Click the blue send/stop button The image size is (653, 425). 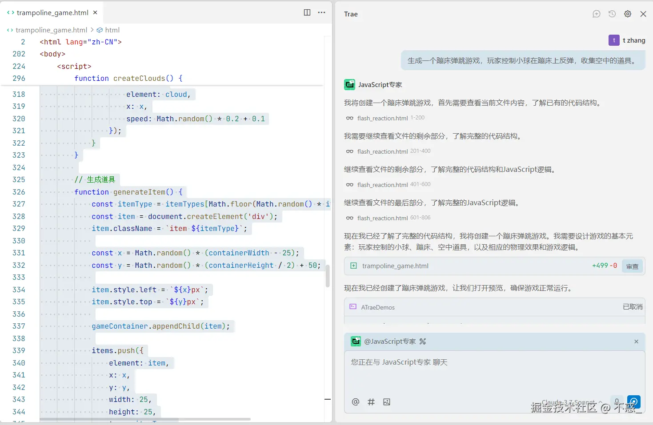[x=634, y=402]
